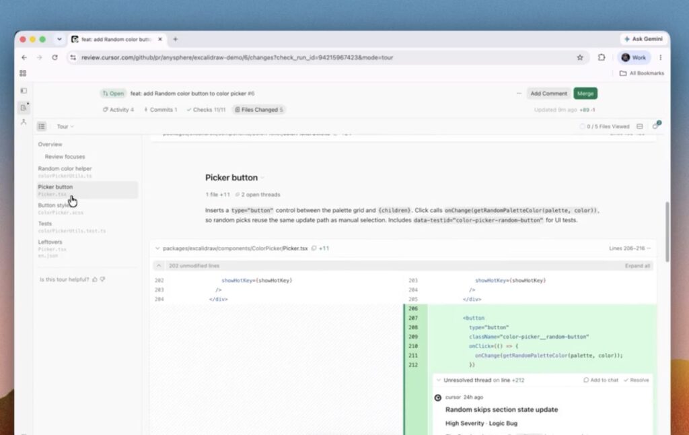
Task: Click the 2 open threads link
Action: [x=258, y=195]
